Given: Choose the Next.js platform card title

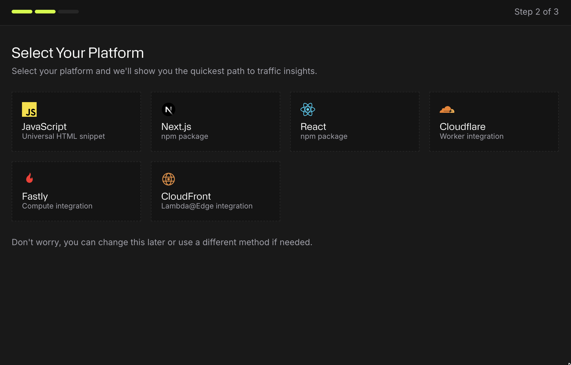Looking at the screenshot, I should pyautogui.click(x=176, y=127).
